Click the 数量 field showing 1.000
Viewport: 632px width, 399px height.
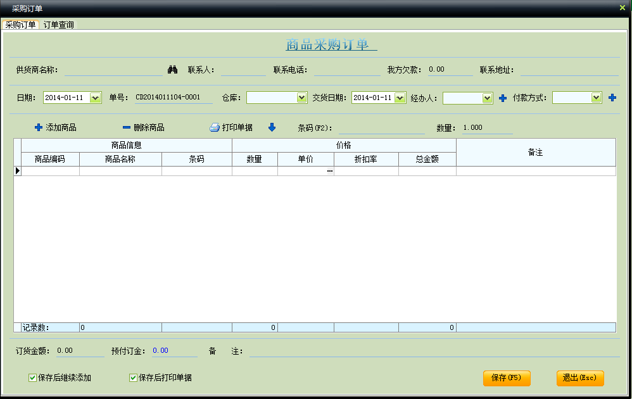[488, 128]
